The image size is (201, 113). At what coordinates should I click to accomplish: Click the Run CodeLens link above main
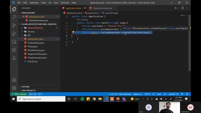click(x=79, y=19)
